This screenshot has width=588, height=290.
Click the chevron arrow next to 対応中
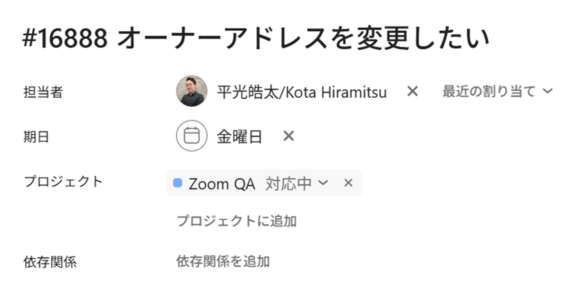323,183
